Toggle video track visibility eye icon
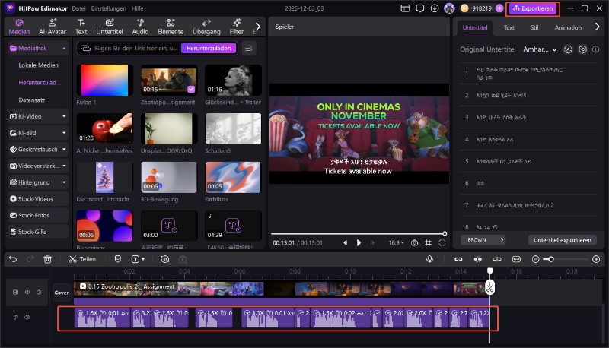The height and width of the screenshot is (348, 609). tap(27, 292)
